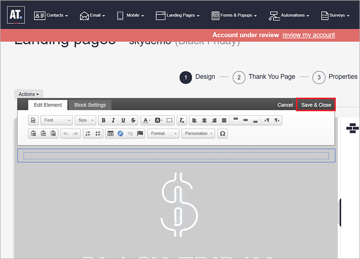Image resolution: width=360 pixels, height=259 pixels.
Task: Switch to the Block Settings tab
Action: (x=90, y=105)
